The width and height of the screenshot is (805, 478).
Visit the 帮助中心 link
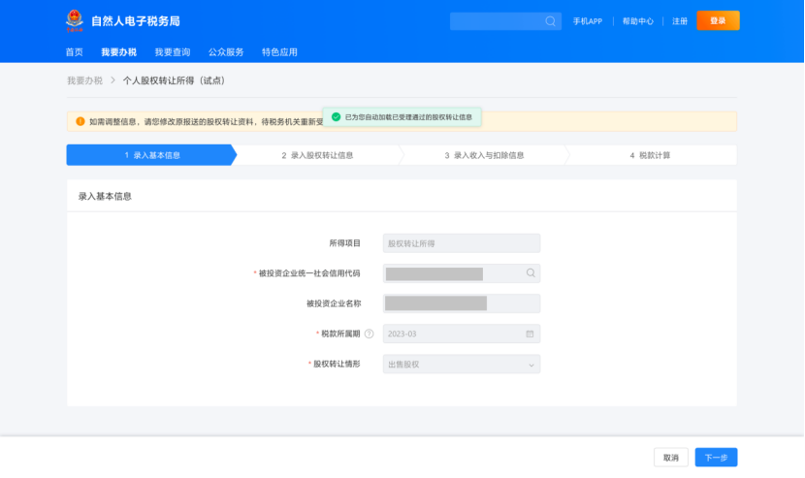[637, 21]
